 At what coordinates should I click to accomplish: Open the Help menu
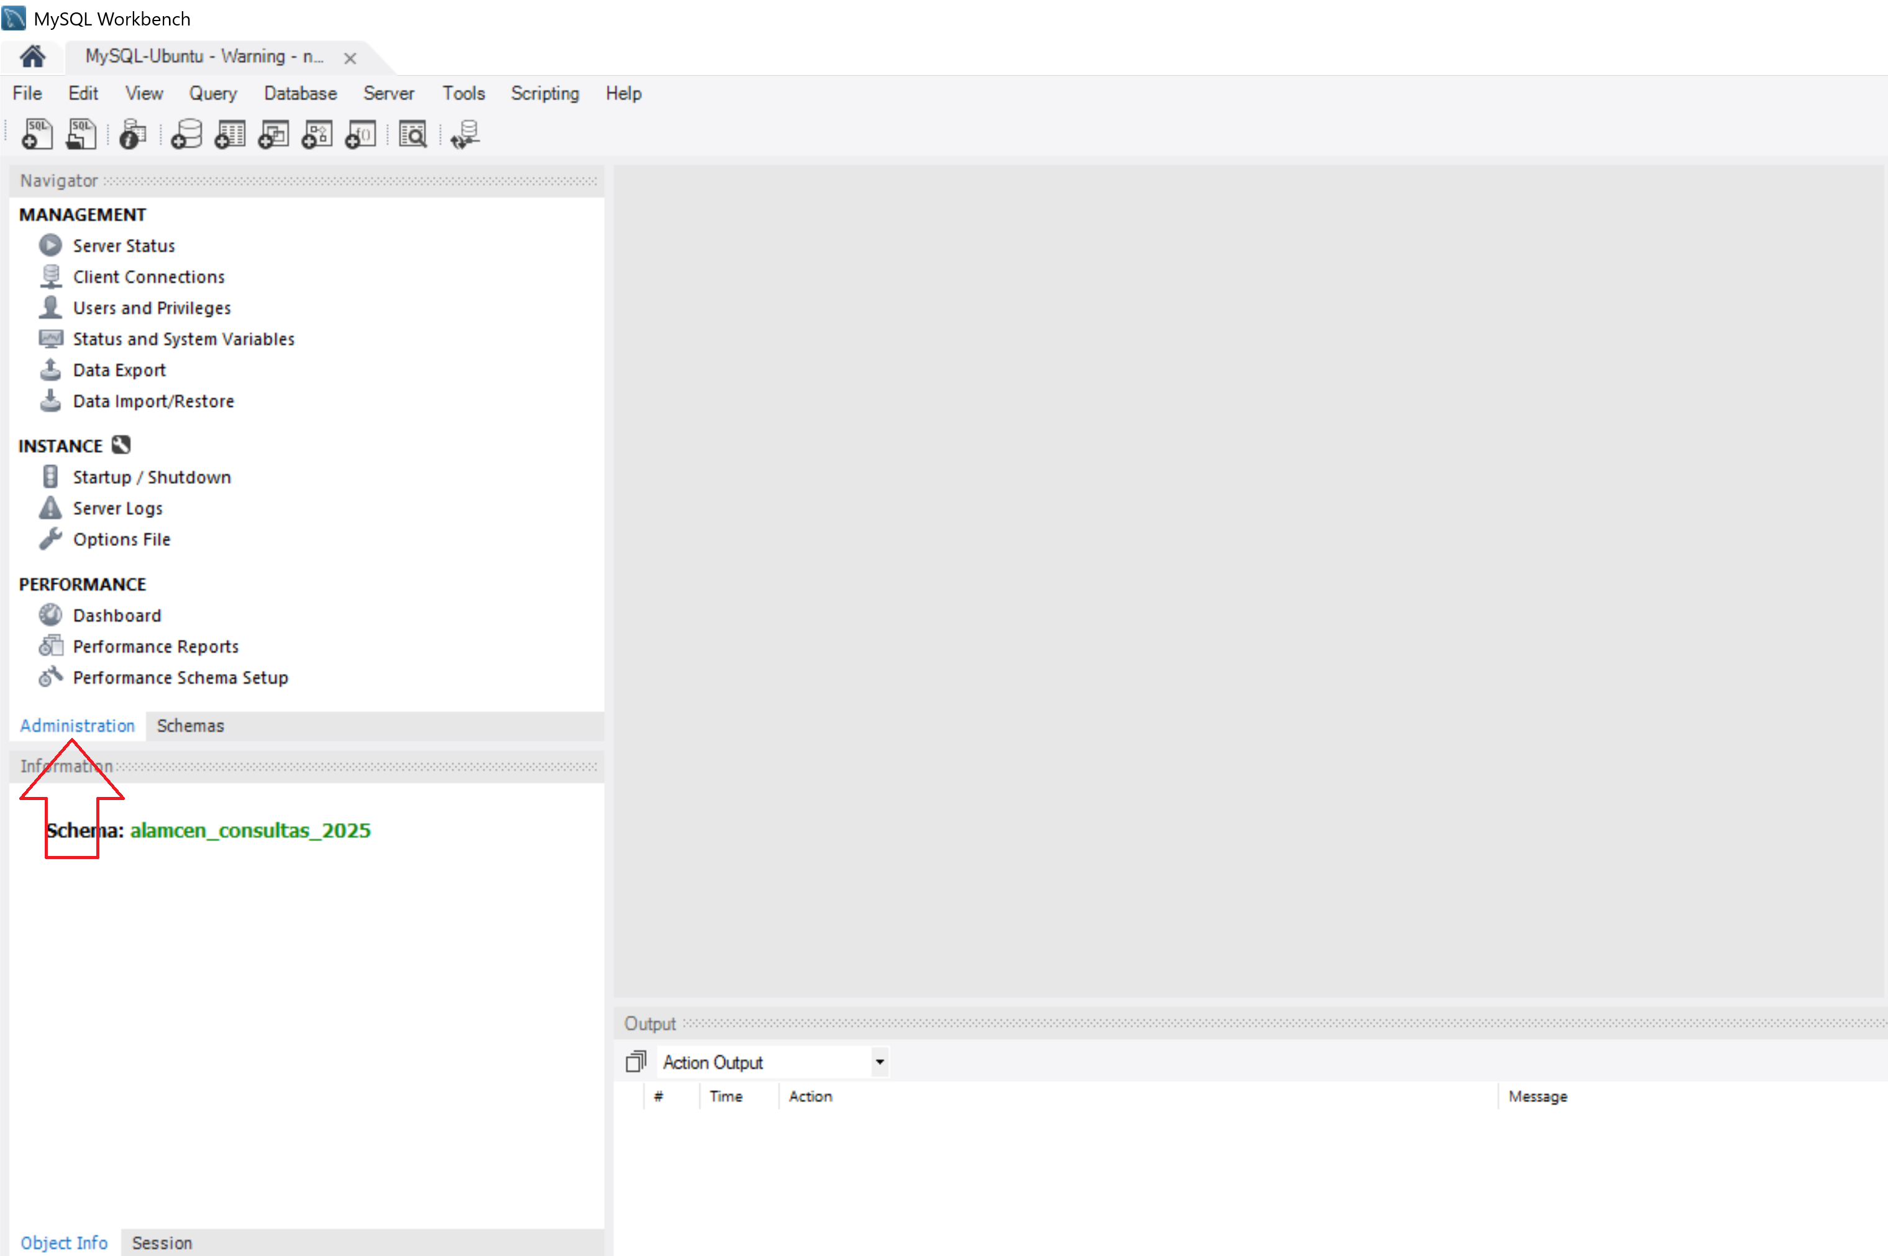click(x=623, y=93)
